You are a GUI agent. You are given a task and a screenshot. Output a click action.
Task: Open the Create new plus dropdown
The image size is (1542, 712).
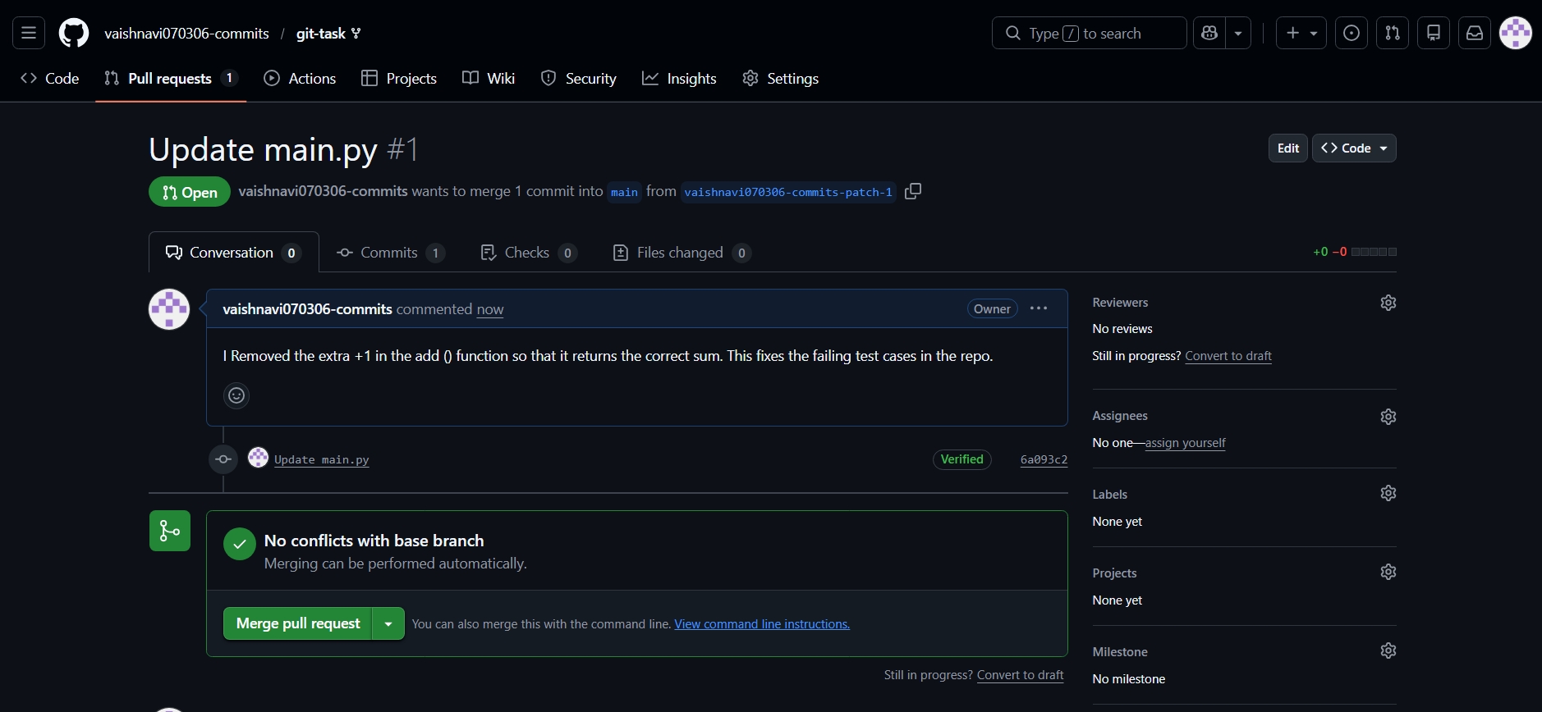(x=1301, y=33)
